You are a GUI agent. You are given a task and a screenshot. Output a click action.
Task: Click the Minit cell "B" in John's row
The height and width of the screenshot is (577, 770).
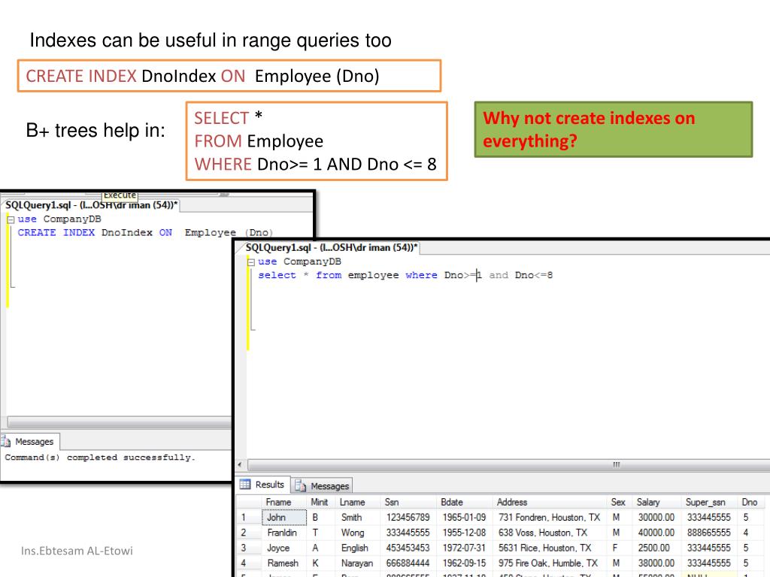click(321, 517)
